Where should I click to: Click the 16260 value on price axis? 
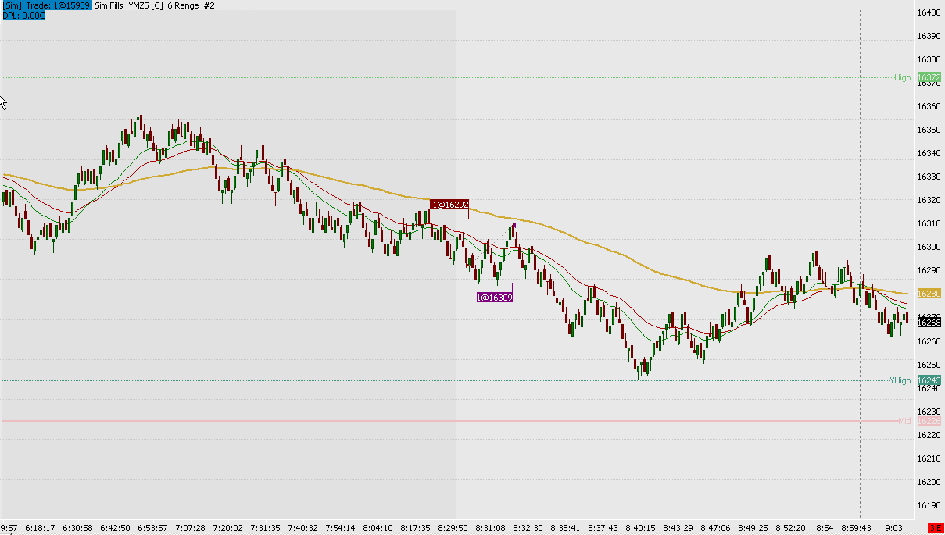click(929, 341)
